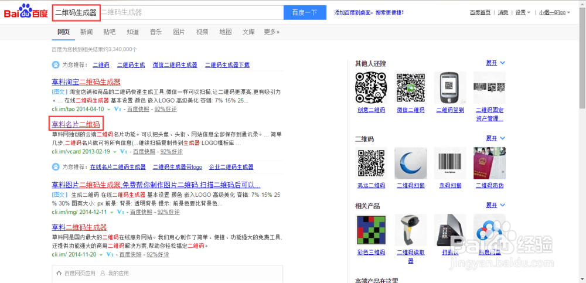Click 鸿运二维码 thumbnail image
This screenshot has width=586, height=283.
tap(371, 163)
